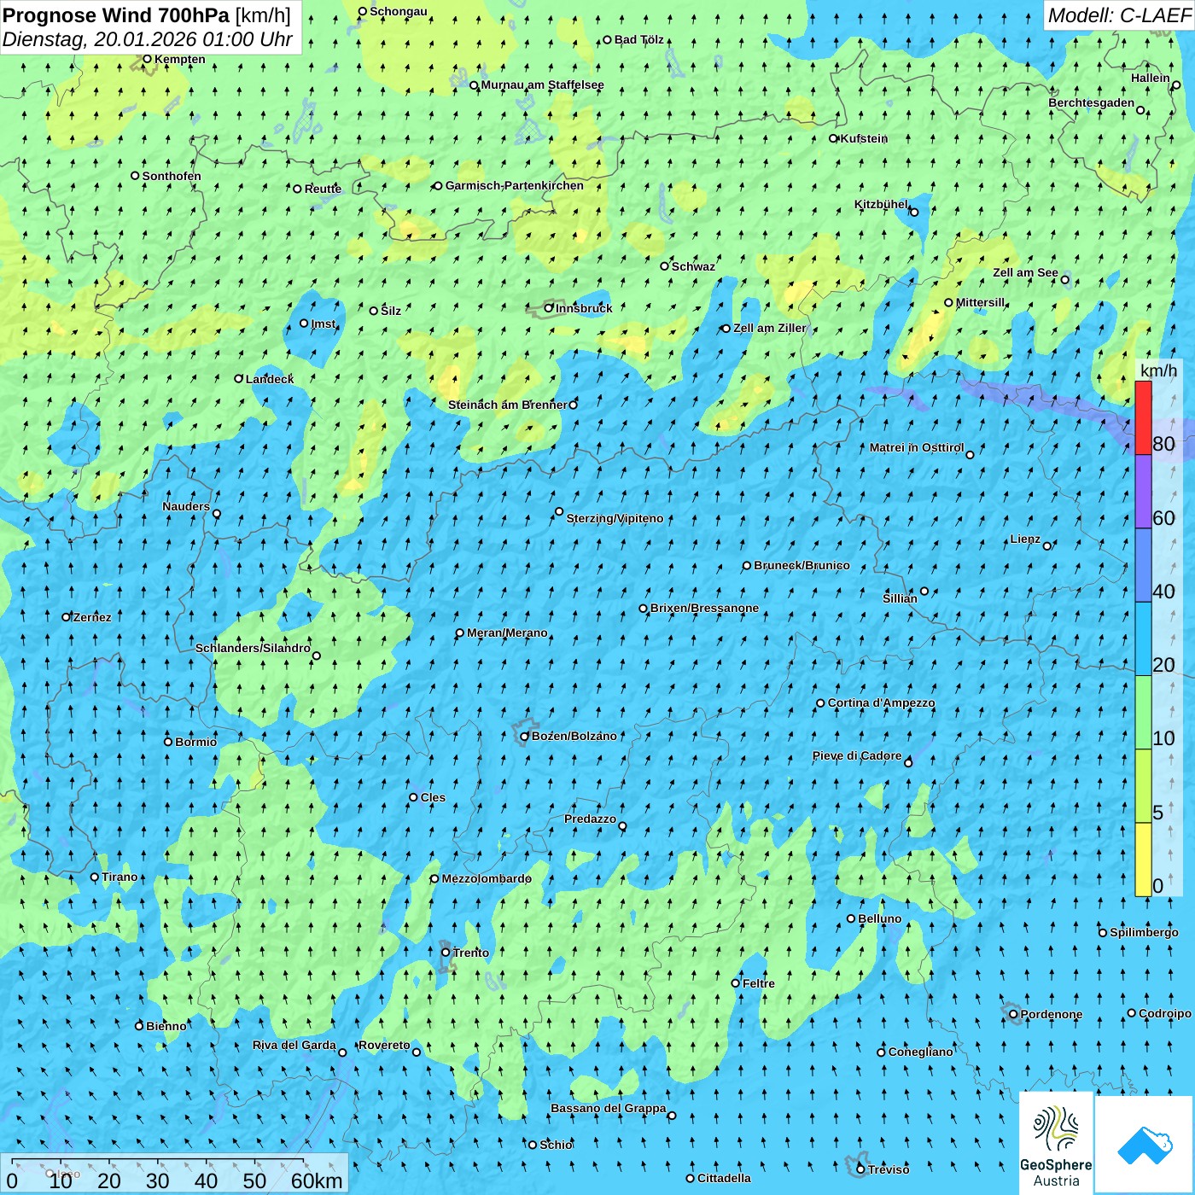Screen dimensions: 1195x1195
Task: Click the Meran/Merano label
Action: point(507,632)
